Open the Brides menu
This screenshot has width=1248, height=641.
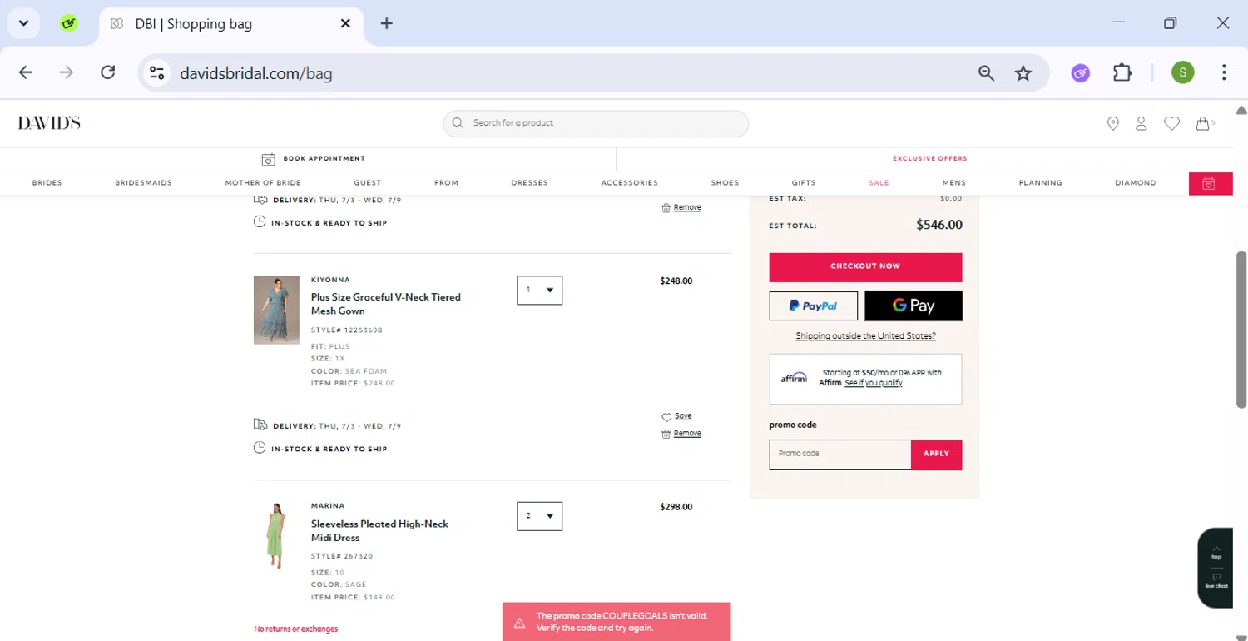coord(47,183)
